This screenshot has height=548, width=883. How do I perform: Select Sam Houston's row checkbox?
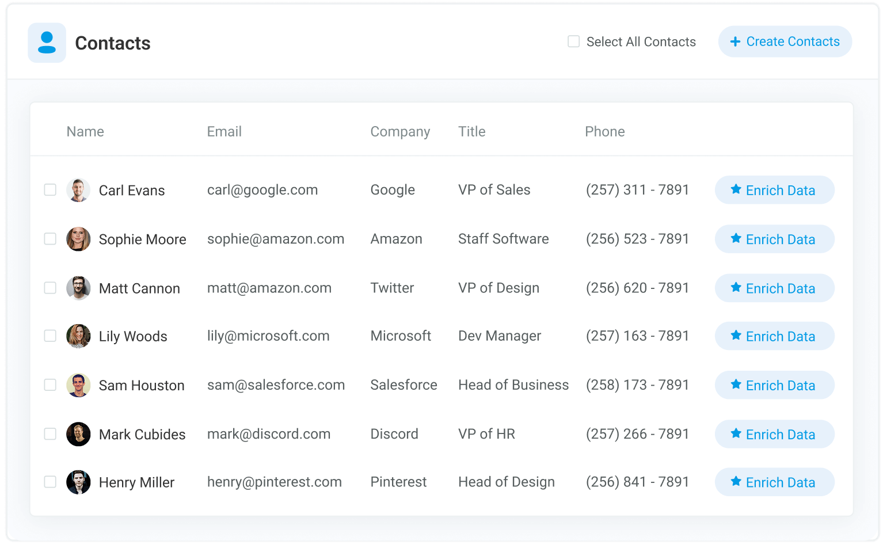tap(50, 385)
